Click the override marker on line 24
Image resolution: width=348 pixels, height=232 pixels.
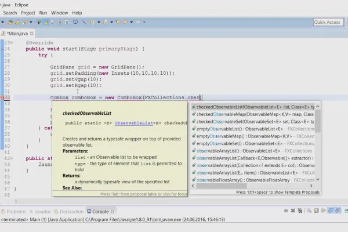[2, 49]
